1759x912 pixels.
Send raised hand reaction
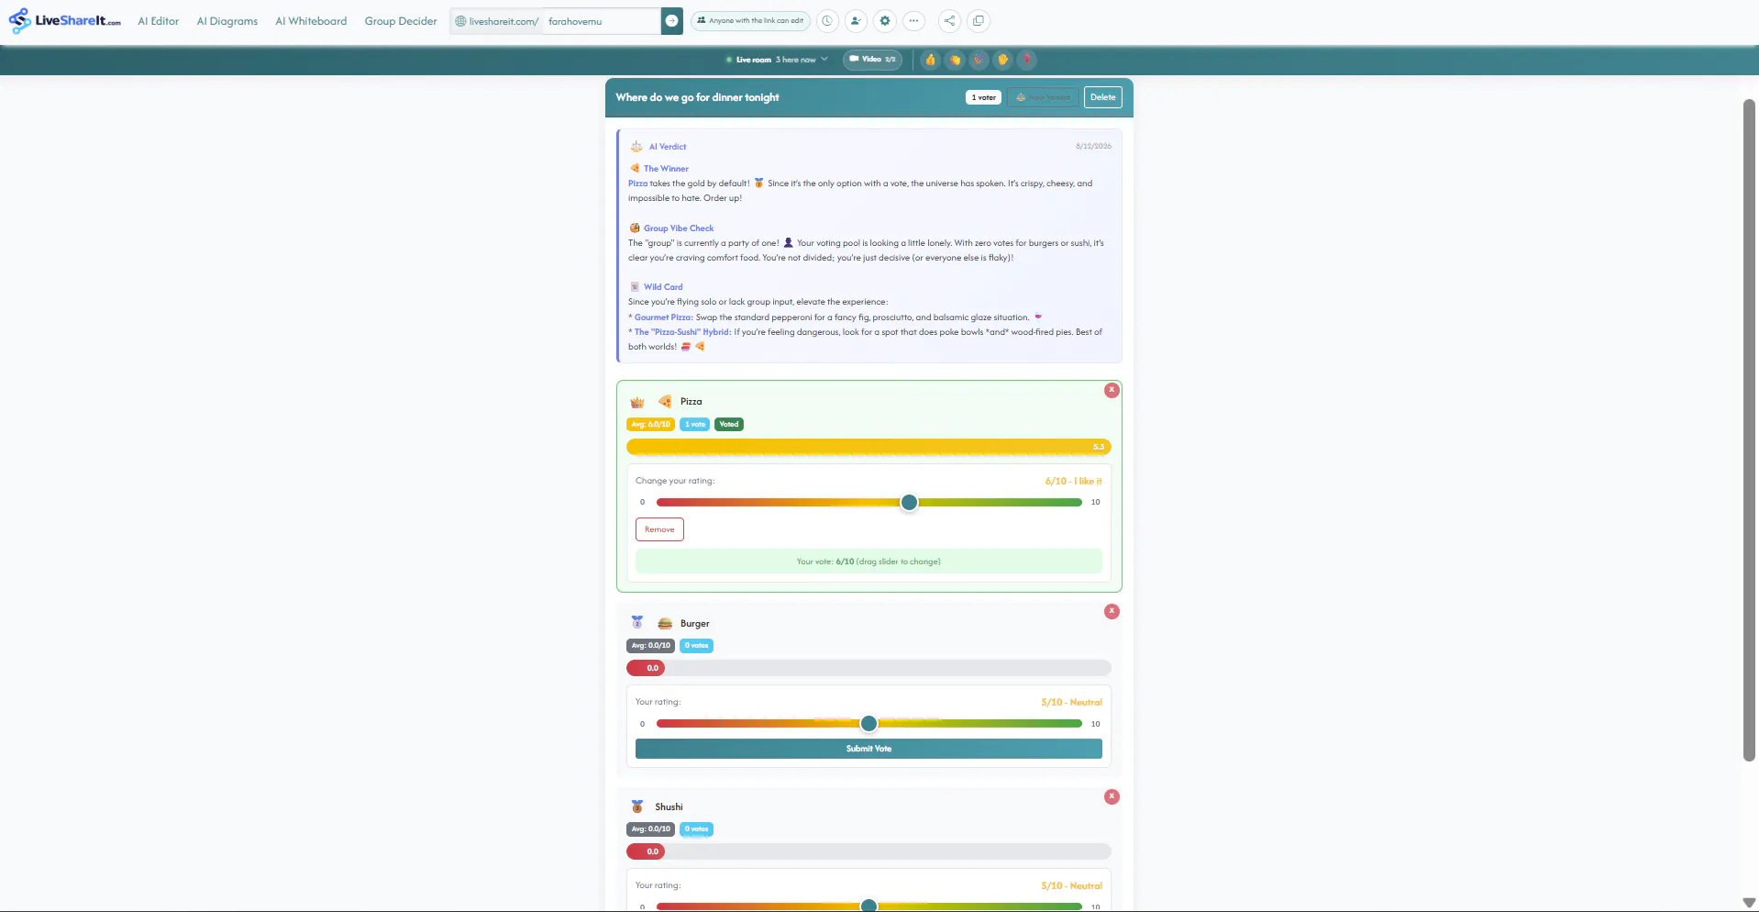pos(1002,60)
